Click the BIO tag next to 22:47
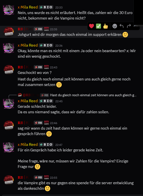 coord(46,145)
